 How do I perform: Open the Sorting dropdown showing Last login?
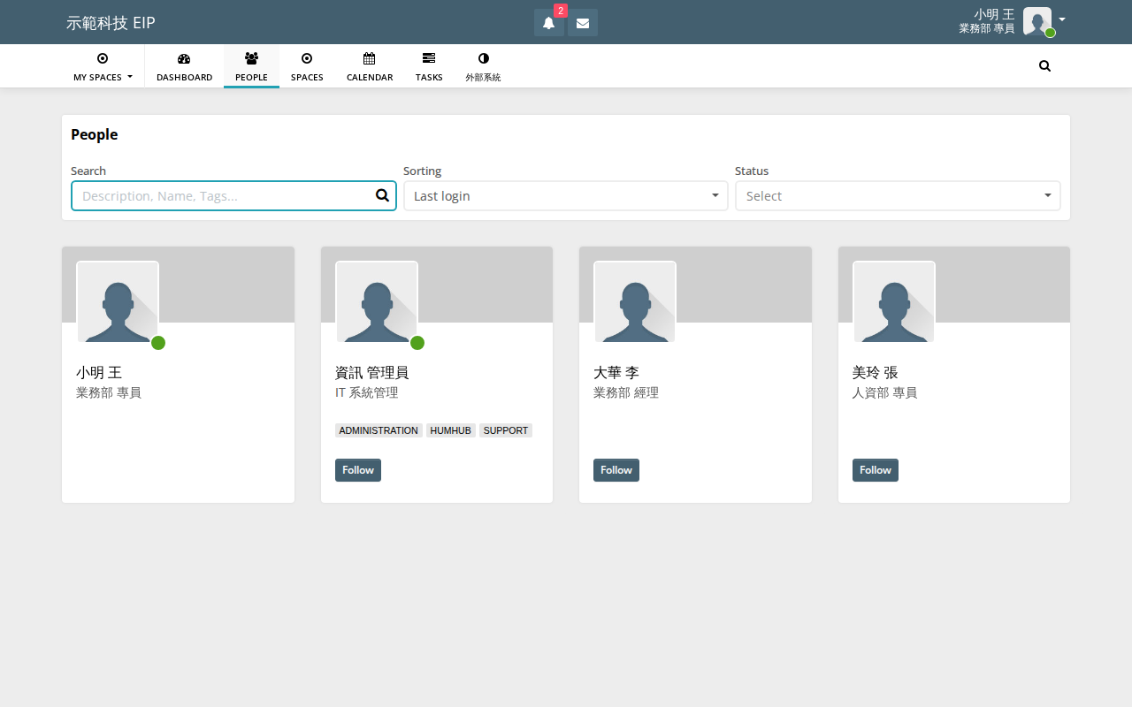[x=565, y=196]
